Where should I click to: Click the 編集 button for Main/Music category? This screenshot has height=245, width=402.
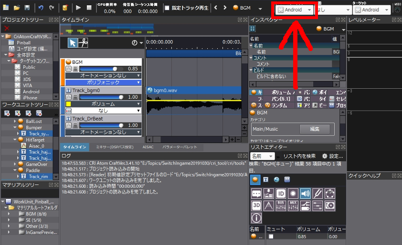tap(315, 129)
